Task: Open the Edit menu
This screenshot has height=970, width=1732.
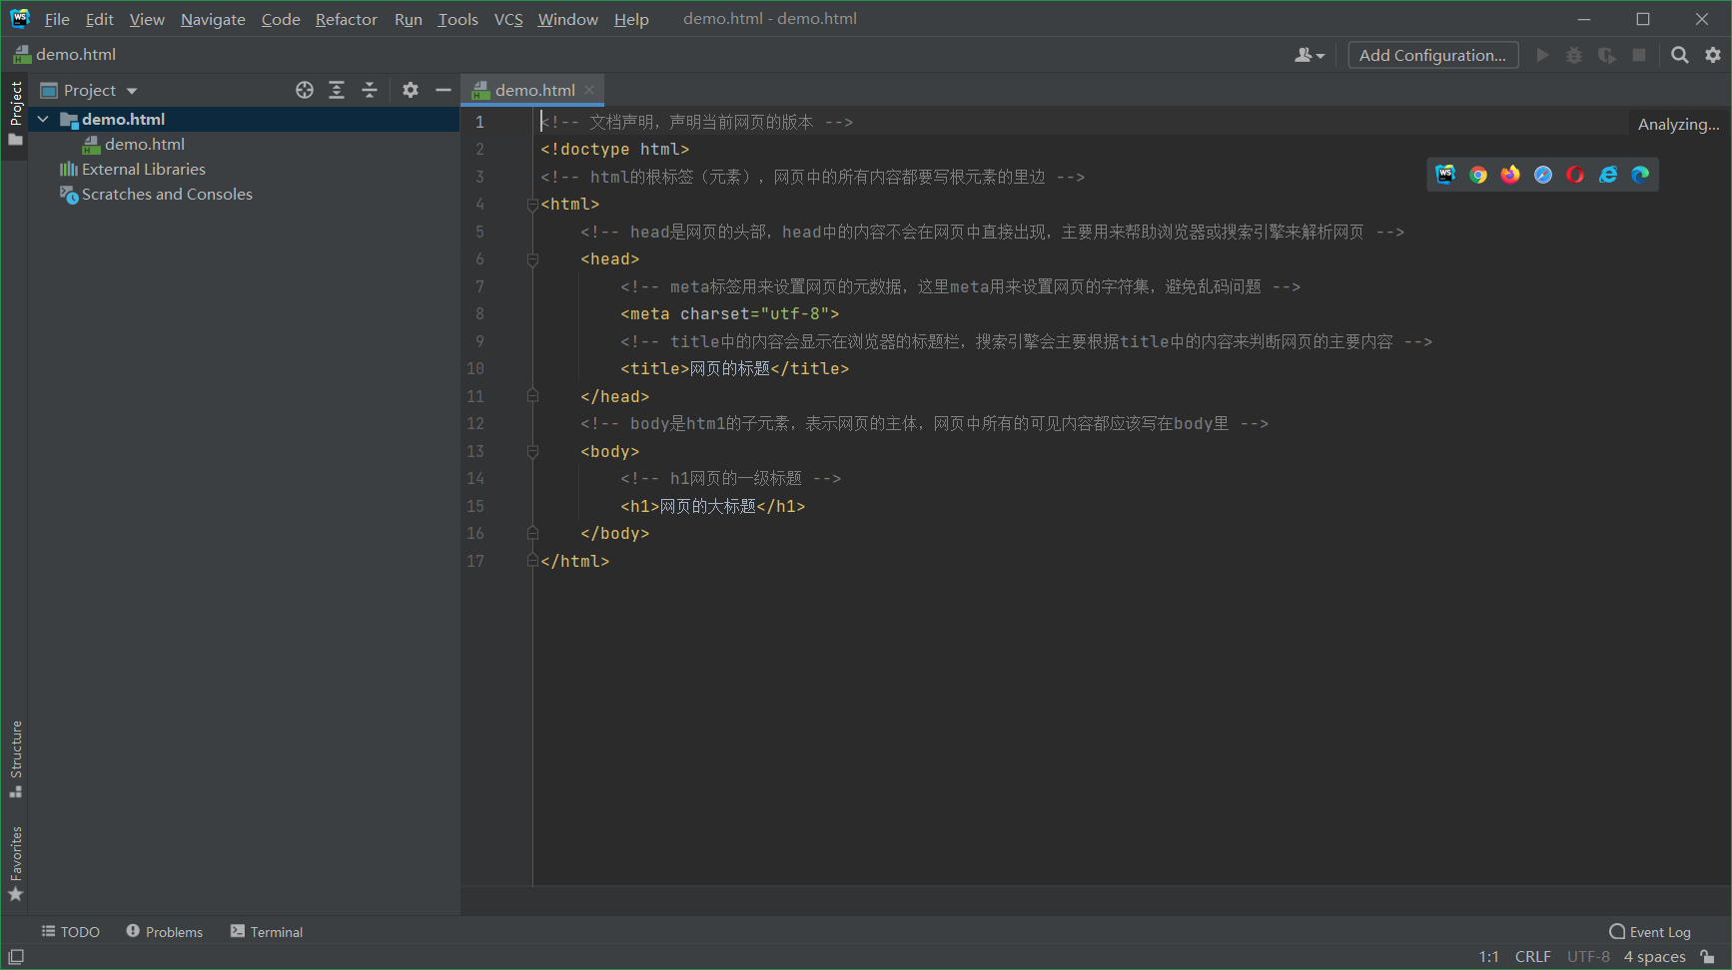Action: [x=99, y=19]
